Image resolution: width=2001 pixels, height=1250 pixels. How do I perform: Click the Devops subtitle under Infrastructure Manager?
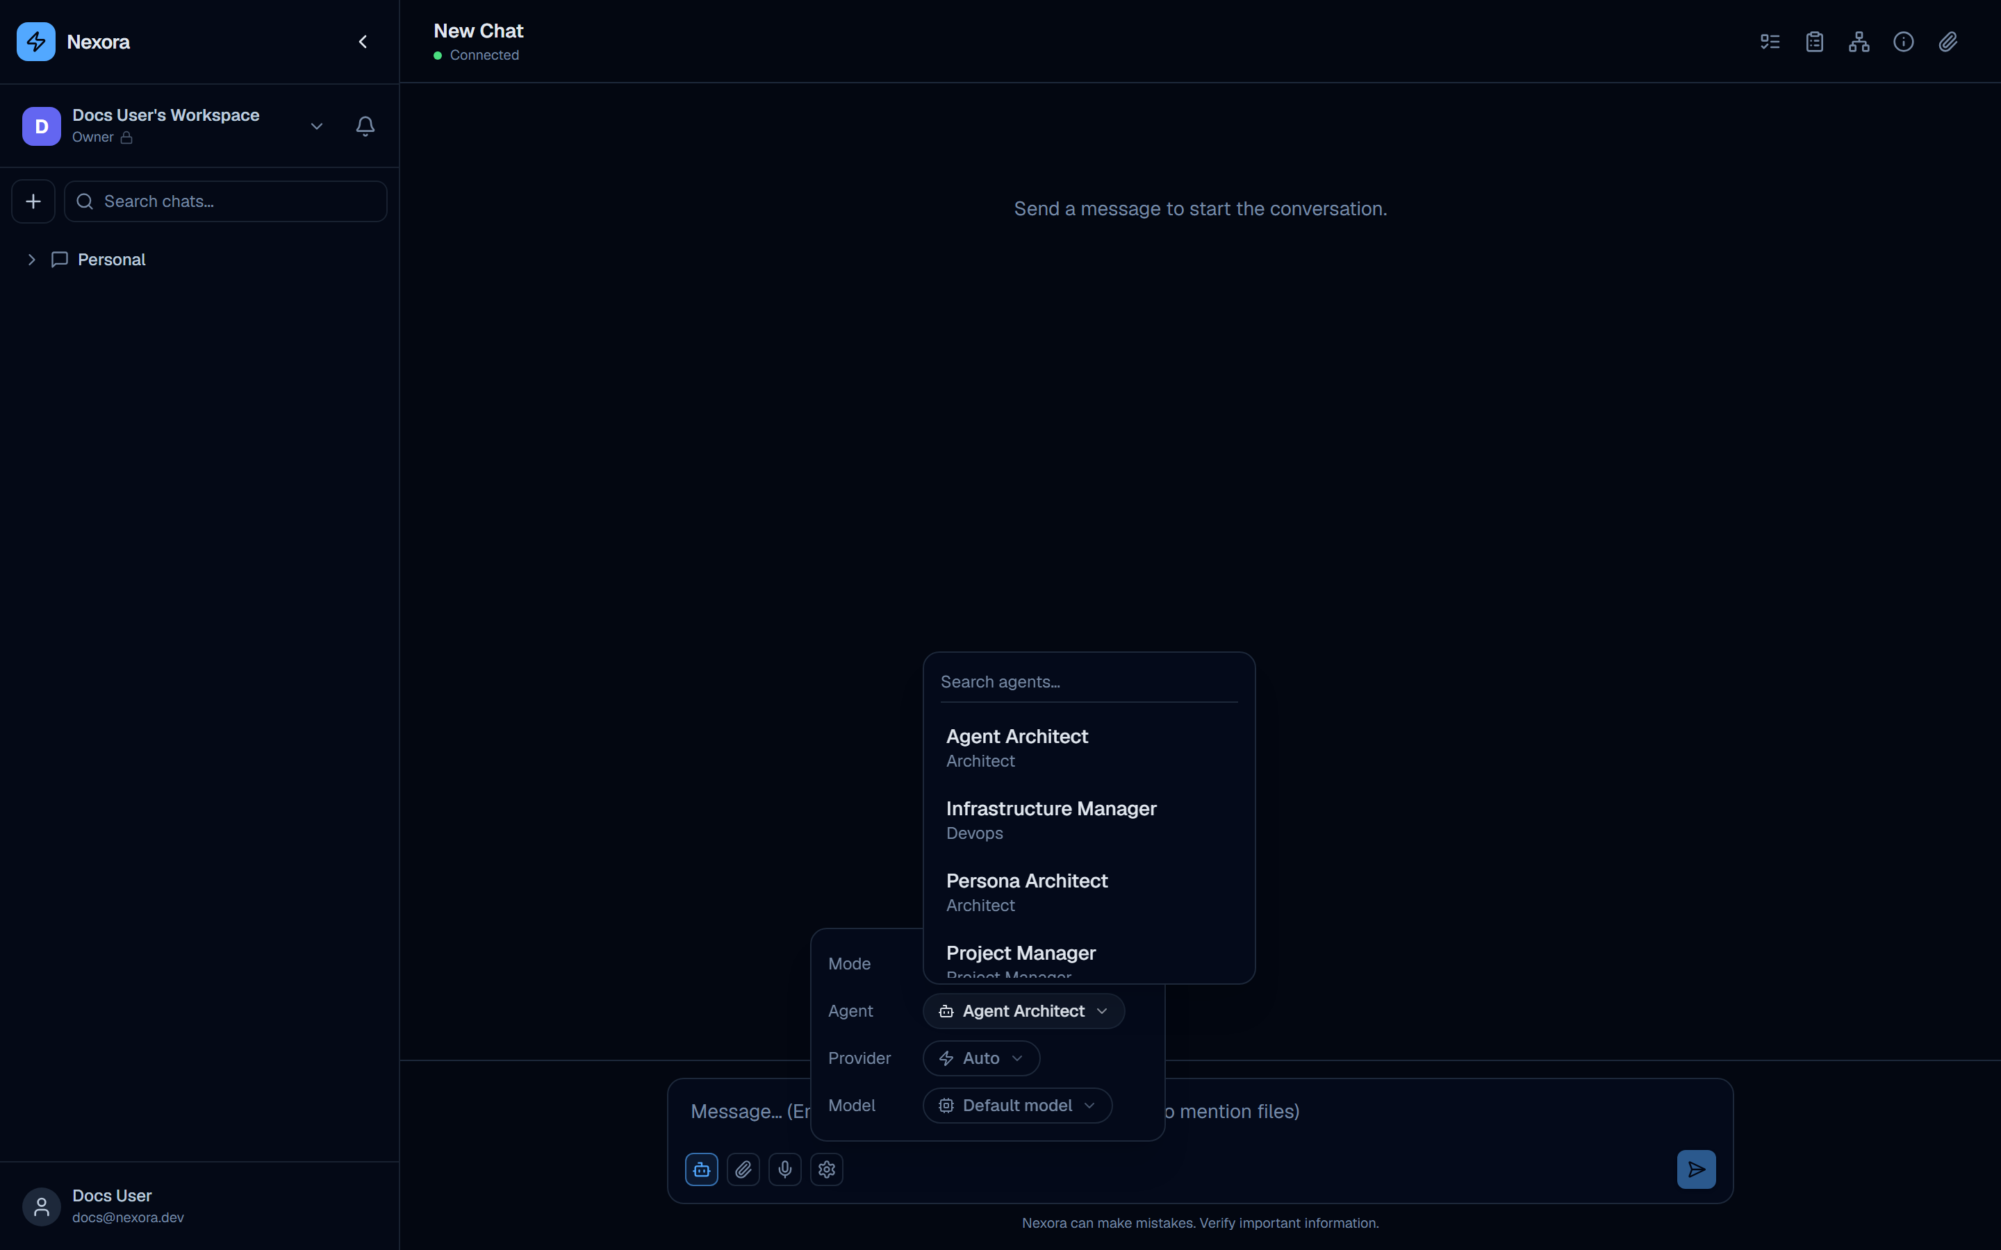click(x=974, y=833)
